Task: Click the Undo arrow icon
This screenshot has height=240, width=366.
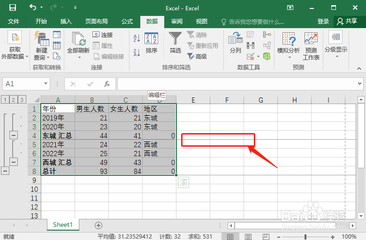Action: [x=33, y=7]
